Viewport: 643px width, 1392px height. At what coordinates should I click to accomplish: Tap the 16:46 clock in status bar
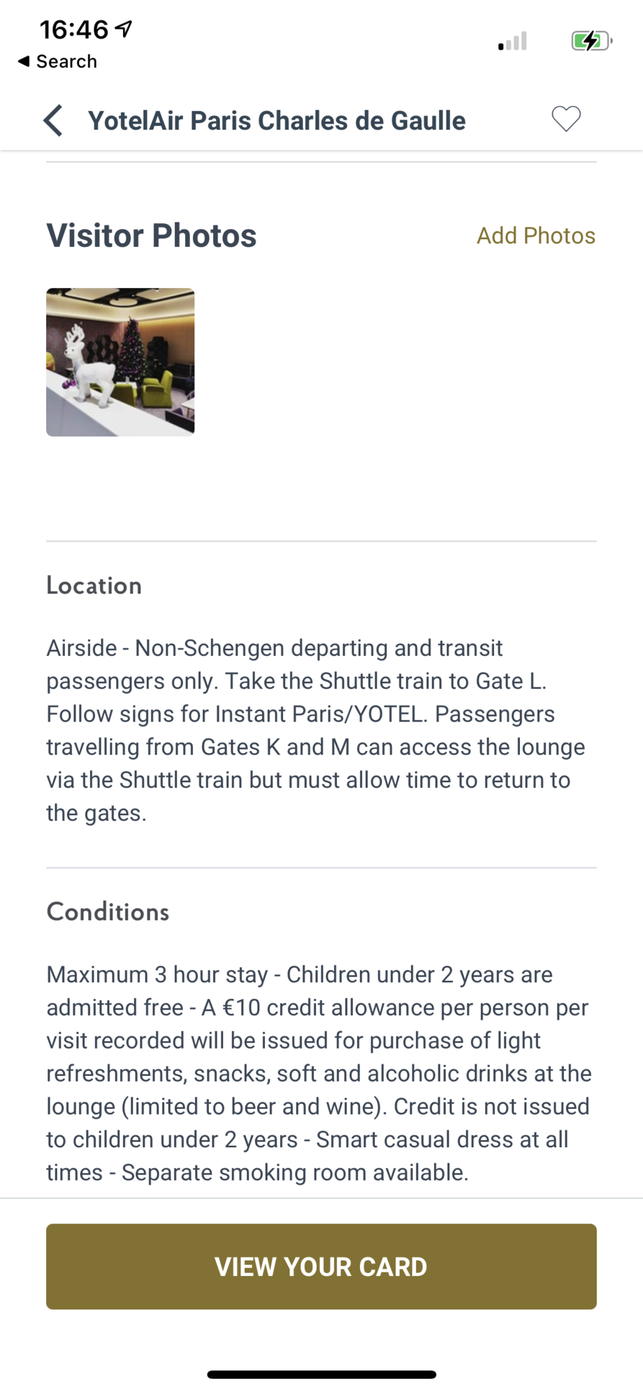point(73,29)
